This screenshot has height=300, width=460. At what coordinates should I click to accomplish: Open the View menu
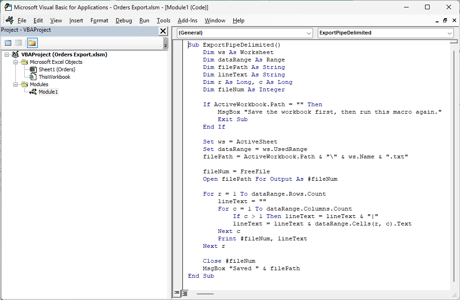point(56,20)
